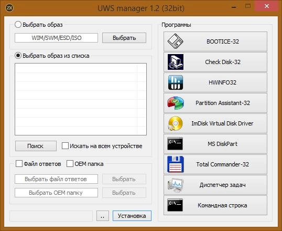
Task: Click the BOOTICE-32 floppy disk icon
Action: point(176,41)
